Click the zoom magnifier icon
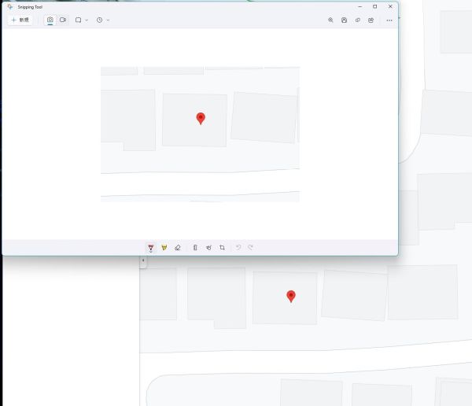 tap(330, 20)
